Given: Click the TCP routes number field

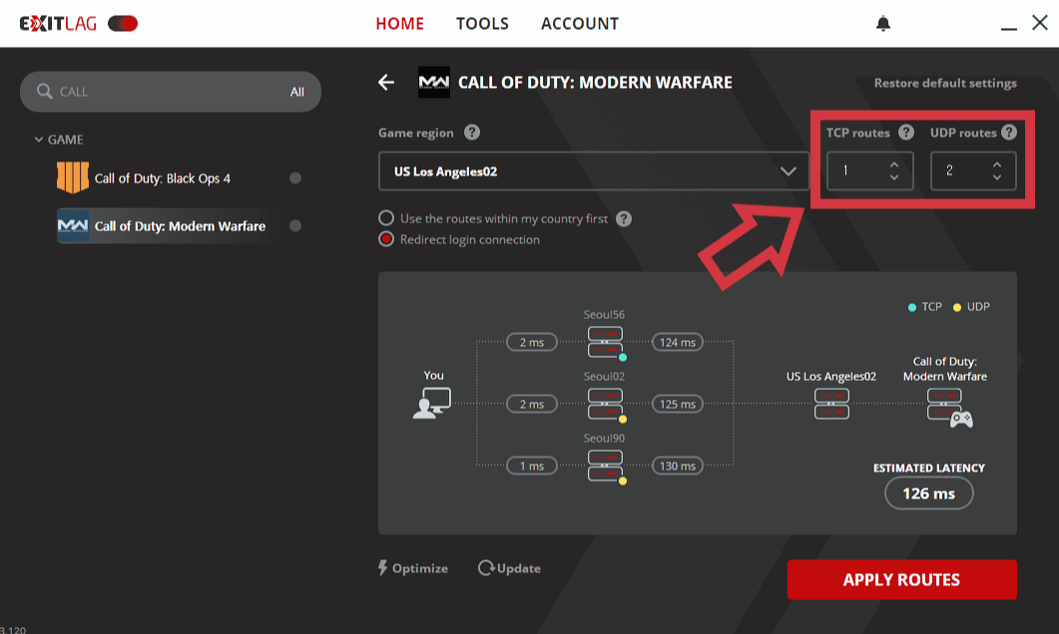Looking at the screenshot, I should point(870,170).
